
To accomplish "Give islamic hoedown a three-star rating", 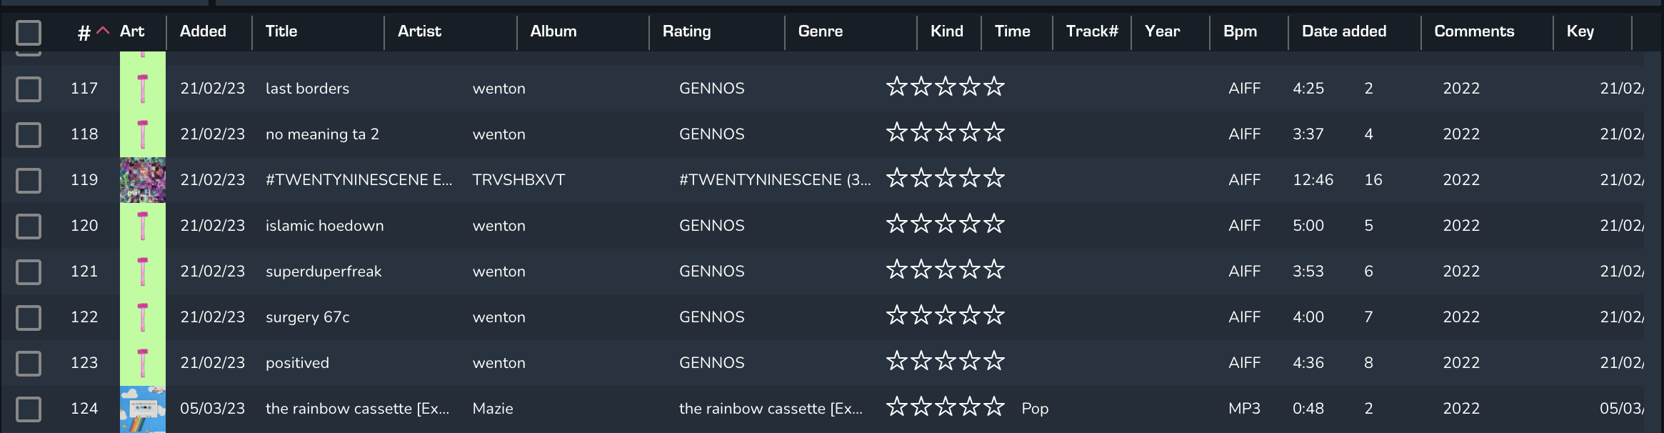I will [946, 224].
